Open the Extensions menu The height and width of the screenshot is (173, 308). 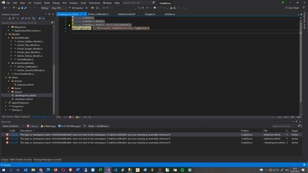(94, 3)
